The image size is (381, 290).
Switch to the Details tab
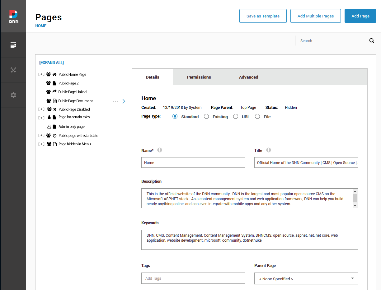point(153,77)
